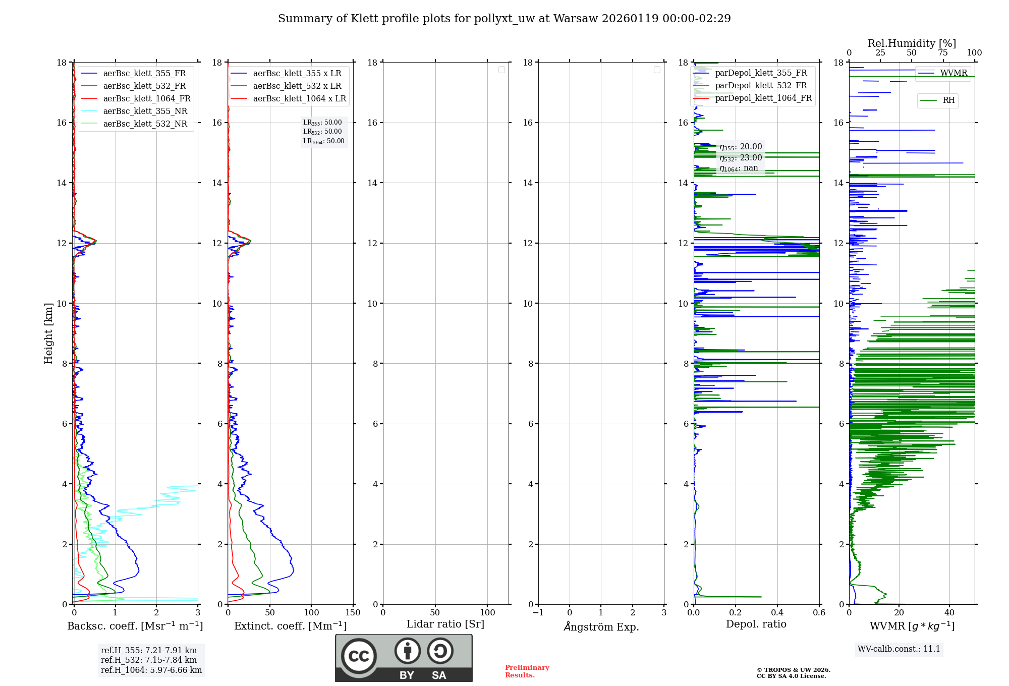
Task: Click the aerBsc_klett_532_NR legend entry
Action: (x=145, y=124)
